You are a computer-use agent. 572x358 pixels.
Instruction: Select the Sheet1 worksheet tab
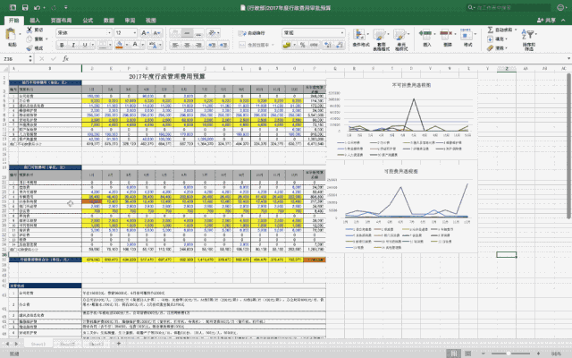click(x=38, y=344)
